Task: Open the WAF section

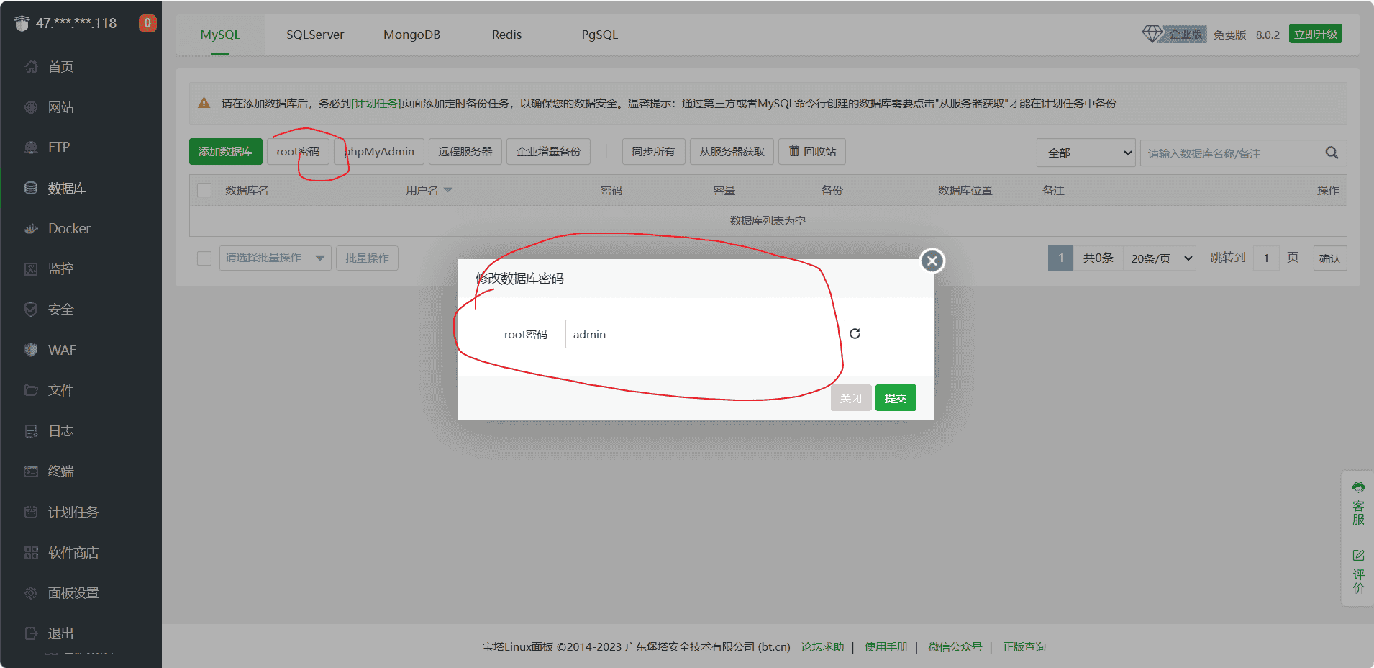Action: pyautogui.click(x=61, y=349)
